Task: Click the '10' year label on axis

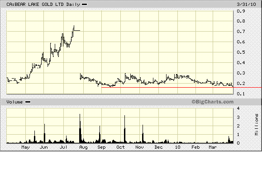Action: point(178,147)
